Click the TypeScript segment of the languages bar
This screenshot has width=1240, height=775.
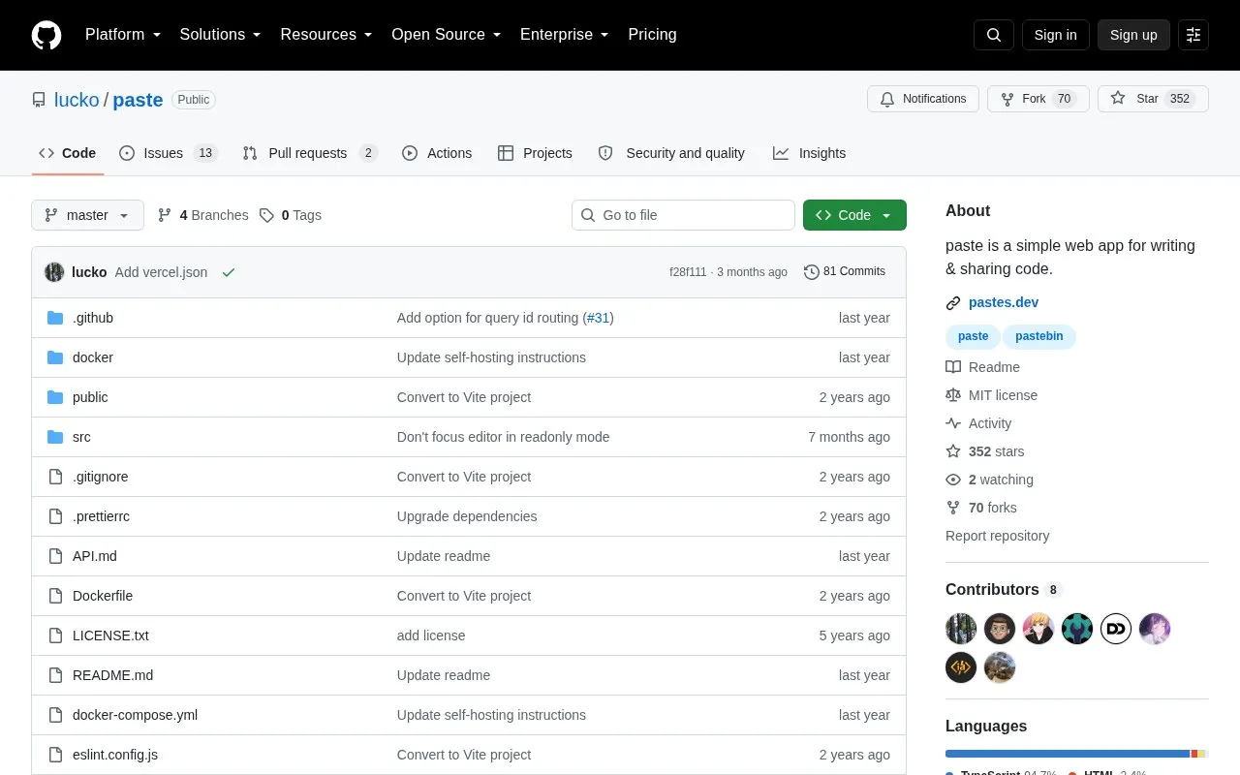click(1068, 754)
